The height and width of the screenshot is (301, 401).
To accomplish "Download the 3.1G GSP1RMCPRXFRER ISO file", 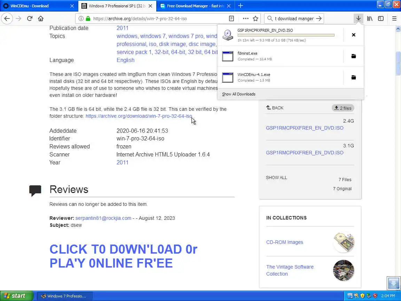I will 305,153.
